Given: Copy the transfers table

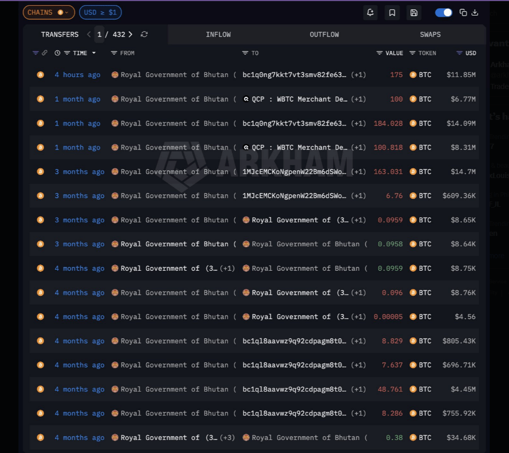Looking at the screenshot, I should (x=464, y=12).
